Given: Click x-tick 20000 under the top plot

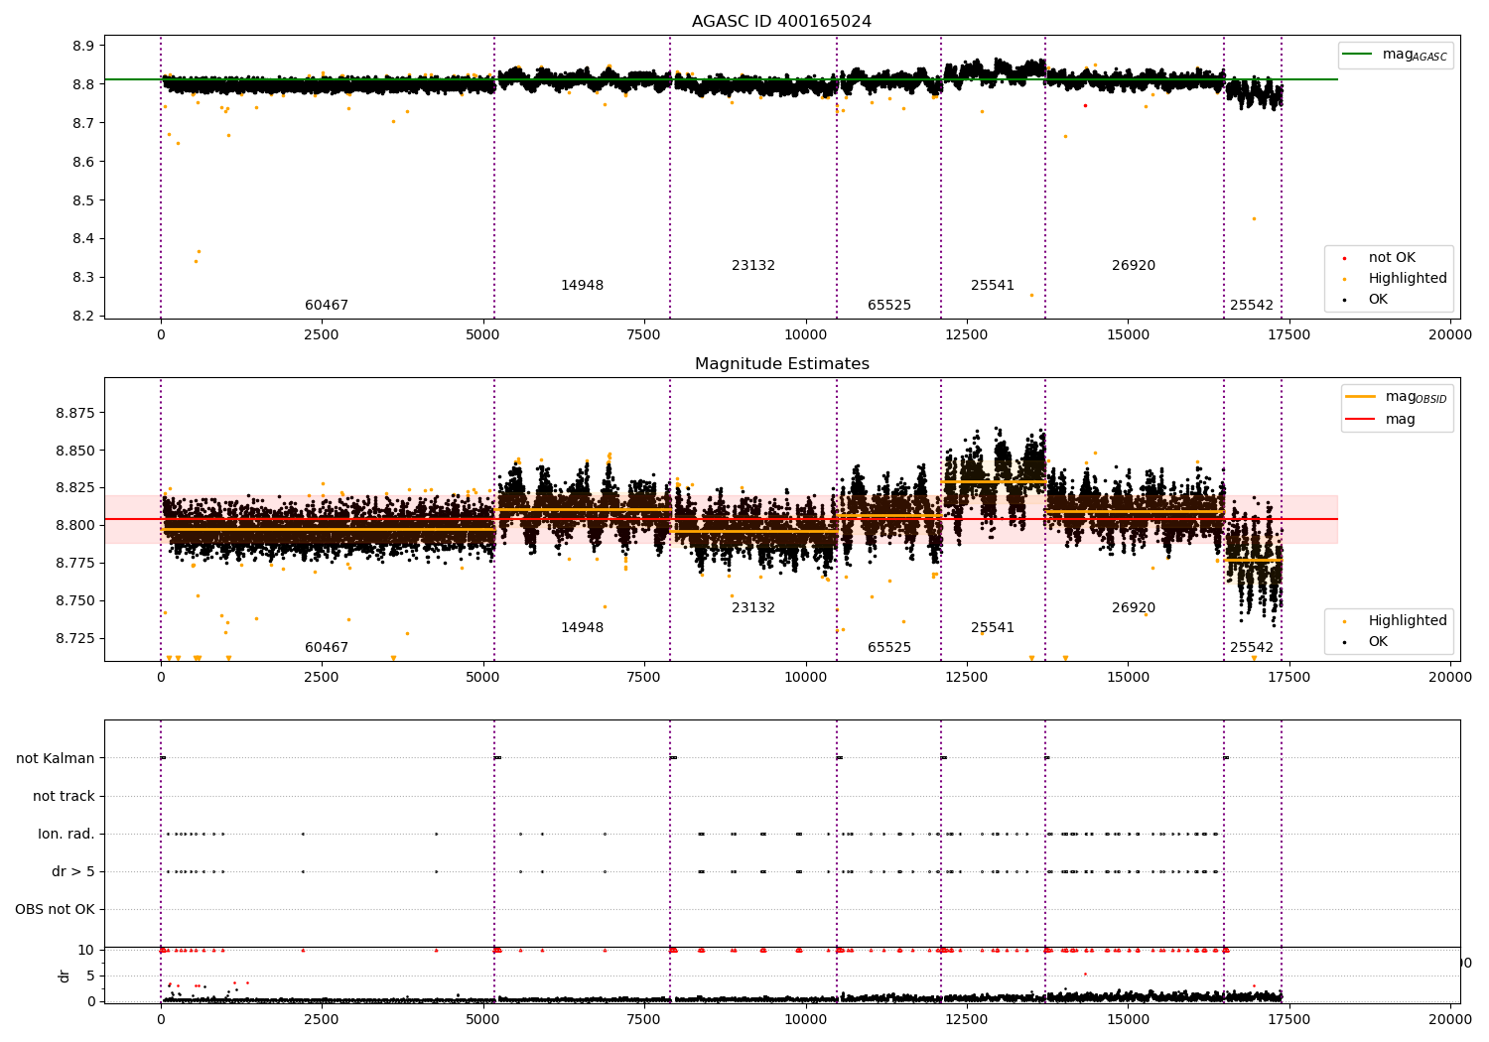Looking at the screenshot, I should click(1450, 334).
